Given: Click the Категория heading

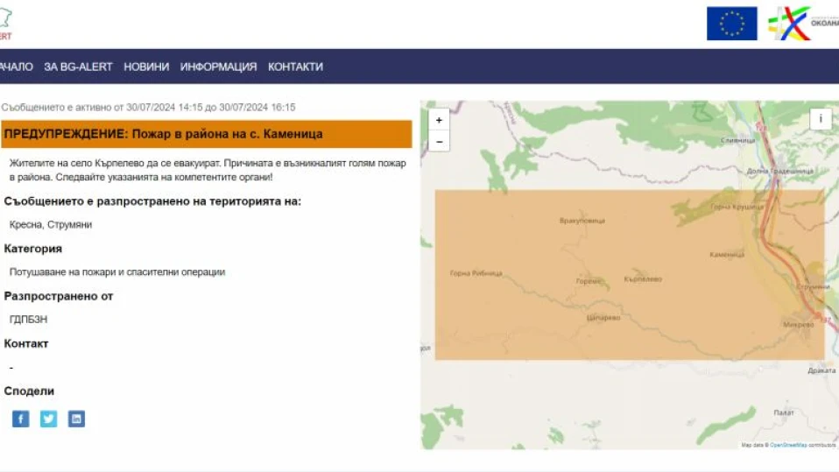Looking at the screenshot, I should pos(33,249).
